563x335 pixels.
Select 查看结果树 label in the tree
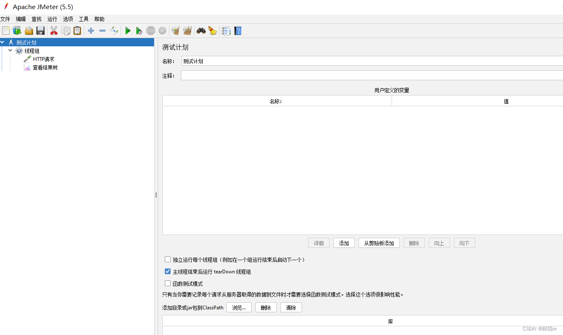45,67
